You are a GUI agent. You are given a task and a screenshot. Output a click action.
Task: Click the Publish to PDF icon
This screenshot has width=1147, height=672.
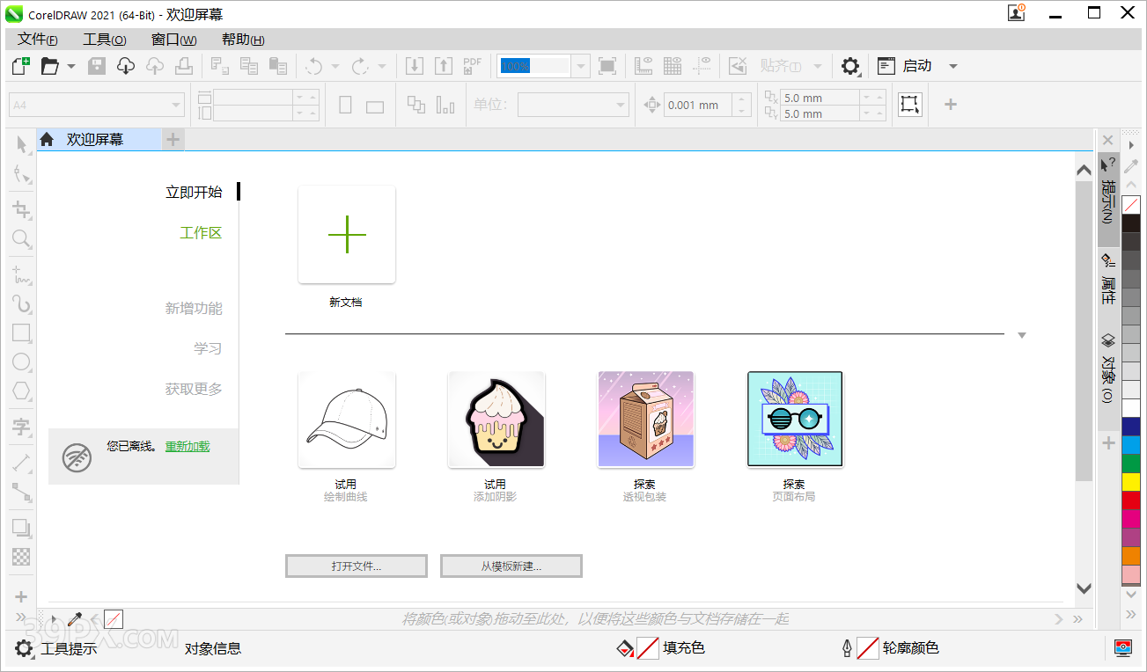click(473, 66)
